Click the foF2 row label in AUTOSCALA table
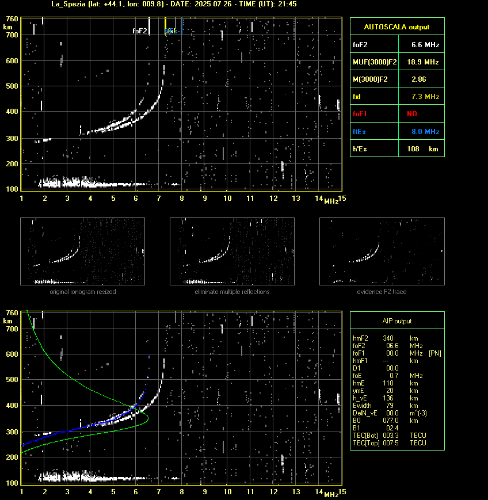The image size is (488, 500). [360, 45]
